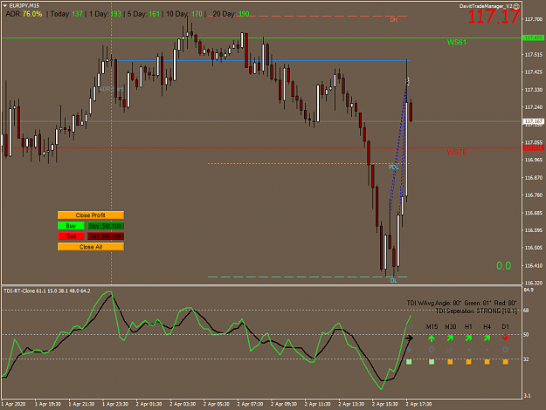Click the faint gray arrow icon under M30
Screen dimensions: 546x410
[x=450, y=350]
